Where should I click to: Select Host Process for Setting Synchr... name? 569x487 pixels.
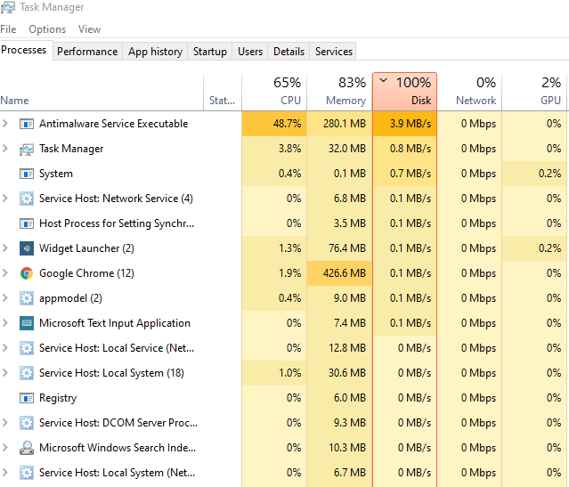117,223
